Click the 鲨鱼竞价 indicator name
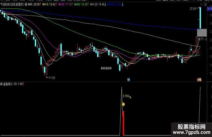Viewport: 212px width, 137px height. point(8,84)
